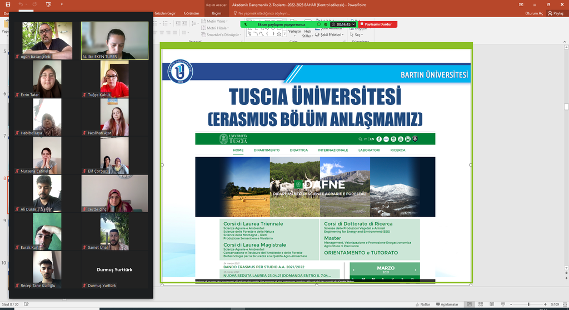The height and width of the screenshot is (310, 569).
Task: Open the Yerleştir arrange dropdown
Action: tap(295, 32)
